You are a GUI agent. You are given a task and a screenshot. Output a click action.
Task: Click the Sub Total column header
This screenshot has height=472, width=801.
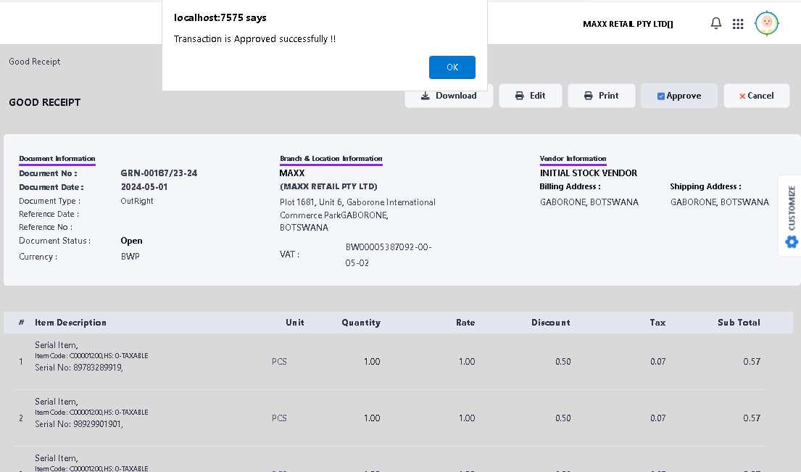pos(739,323)
